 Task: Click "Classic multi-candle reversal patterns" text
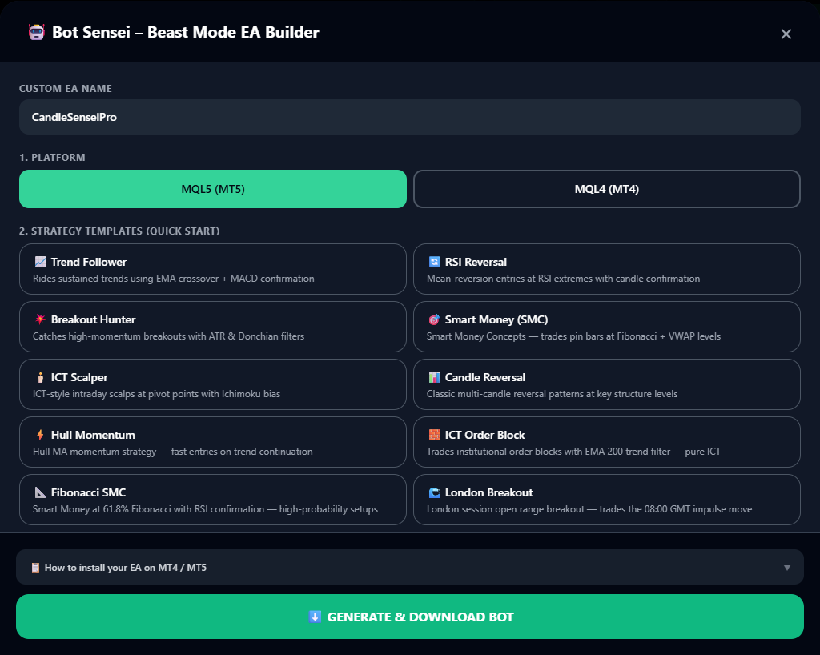click(553, 394)
